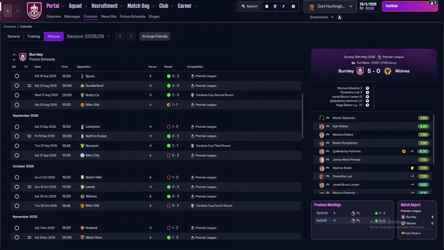Click the online users icon showing 4
Image resolution: width=444 pixels, height=250 pixels.
(x=433, y=2)
